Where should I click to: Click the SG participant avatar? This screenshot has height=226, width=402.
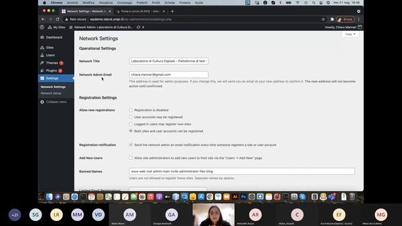[x=35, y=215]
